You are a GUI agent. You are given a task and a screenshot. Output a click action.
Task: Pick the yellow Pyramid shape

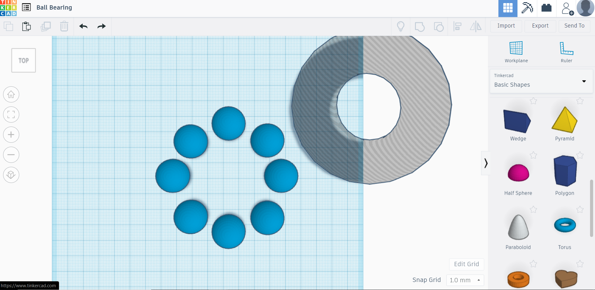565,120
